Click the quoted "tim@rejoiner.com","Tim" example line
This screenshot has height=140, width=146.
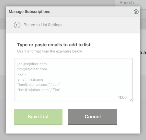(x=39, y=90)
